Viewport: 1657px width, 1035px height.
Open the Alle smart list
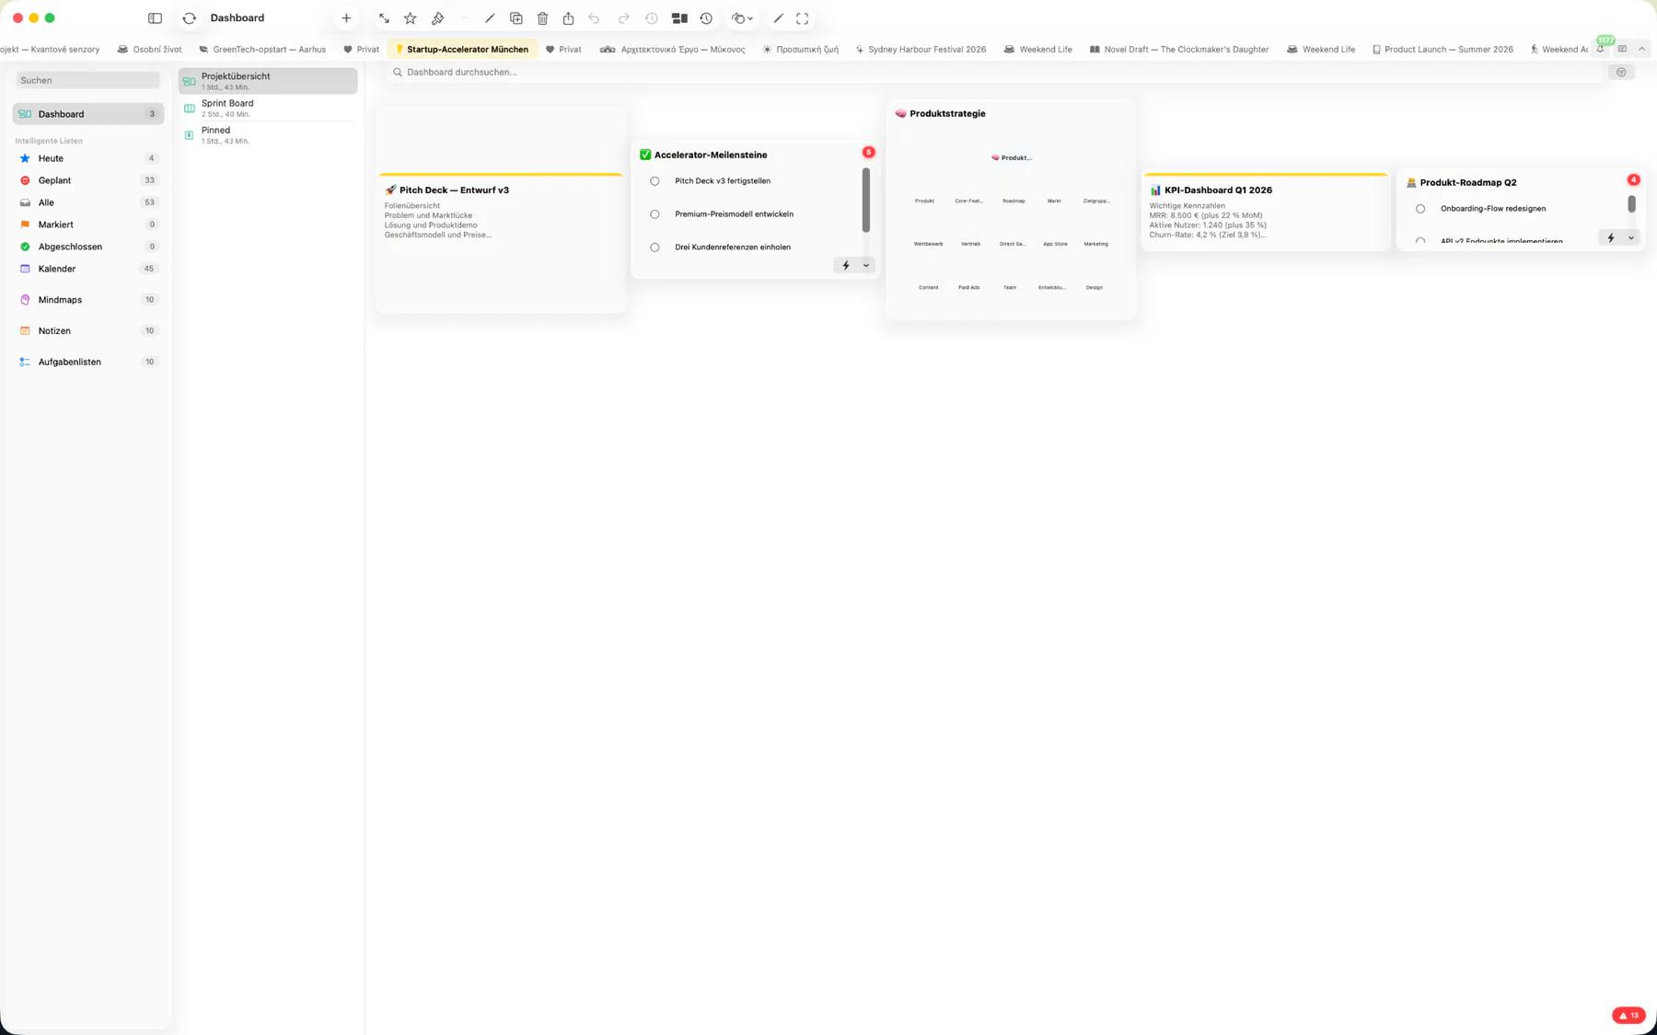88,202
